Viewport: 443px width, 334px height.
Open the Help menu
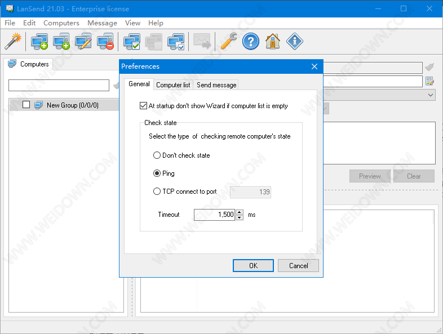click(156, 23)
